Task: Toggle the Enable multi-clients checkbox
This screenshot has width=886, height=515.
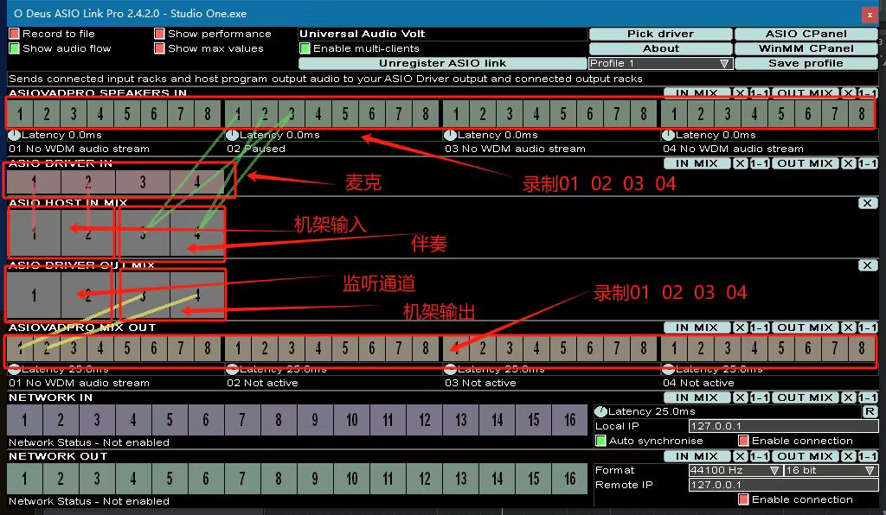Action: coord(305,48)
